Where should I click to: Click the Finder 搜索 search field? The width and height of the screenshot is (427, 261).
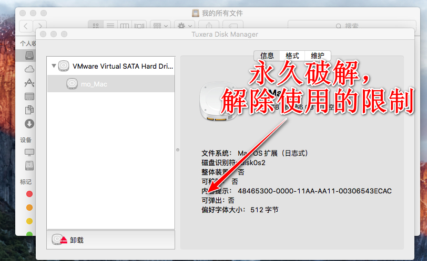point(352,26)
